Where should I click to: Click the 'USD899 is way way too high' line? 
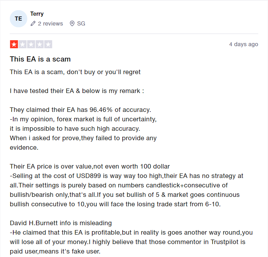(x=126, y=176)
